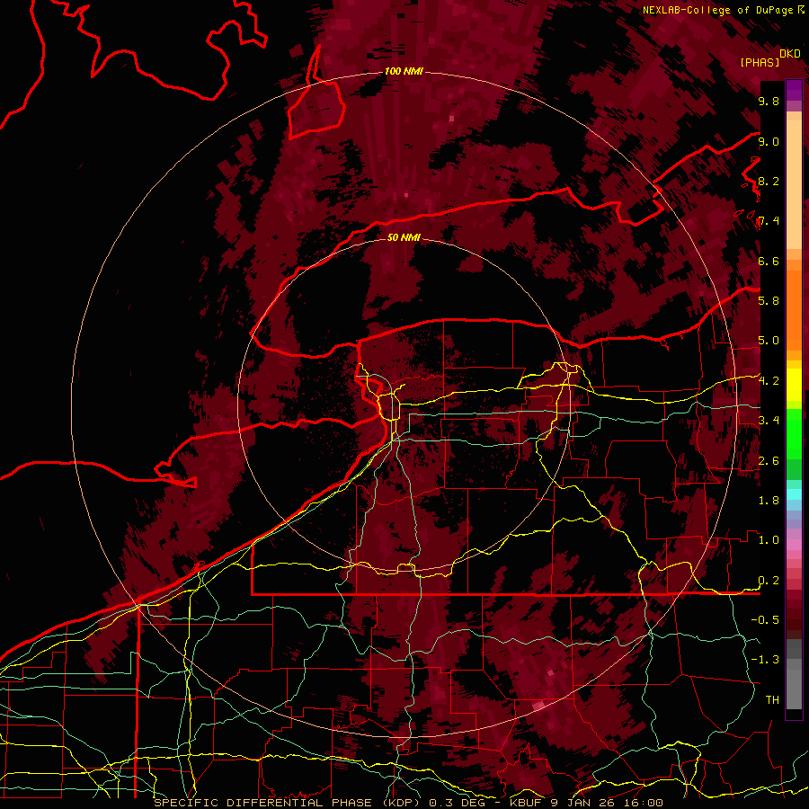Pick the cyan swatch near 1.8
Image resolution: width=809 pixels, height=809 pixels.
[x=794, y=494]
